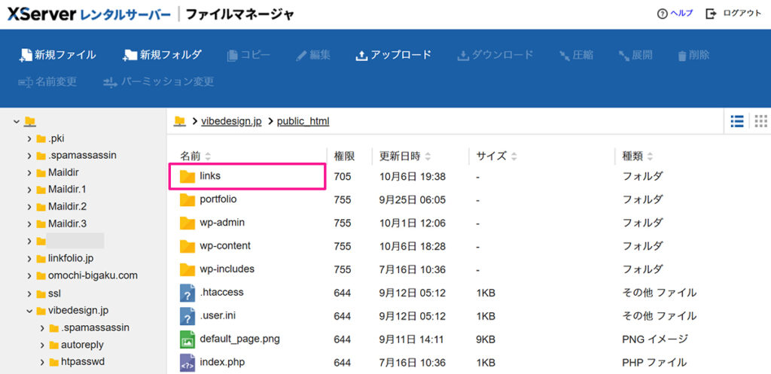Open the links folder row
This screenshot has width=771, height=374.
pyautogui.click(x=210, y=176)
